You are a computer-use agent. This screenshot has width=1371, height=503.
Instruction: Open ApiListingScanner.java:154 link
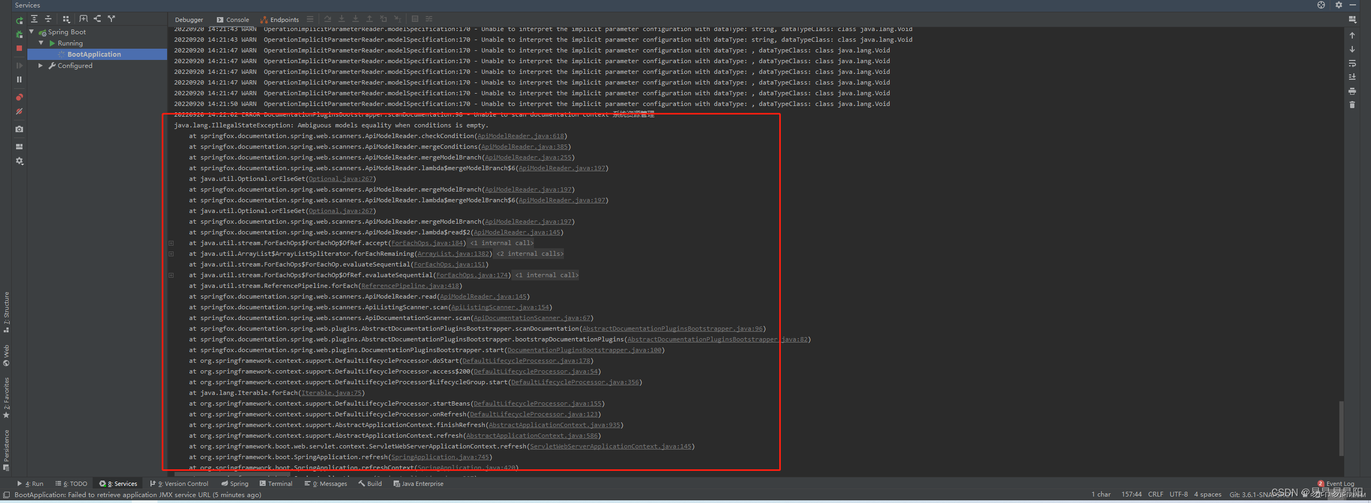(500, 307)
